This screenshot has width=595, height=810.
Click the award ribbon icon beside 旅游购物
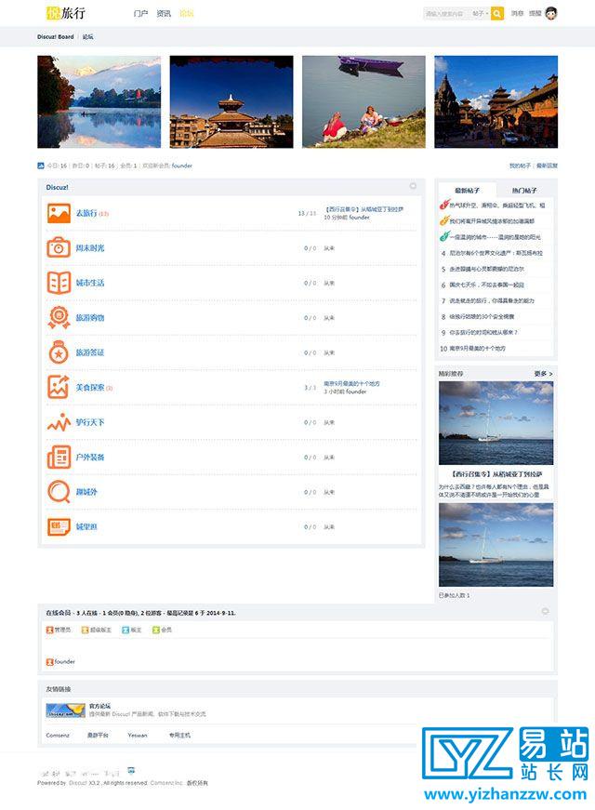(x=59, y=318)
